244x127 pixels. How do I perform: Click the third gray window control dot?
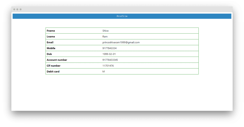(20, 9)
